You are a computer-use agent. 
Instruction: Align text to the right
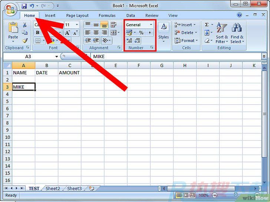(104, 33)
